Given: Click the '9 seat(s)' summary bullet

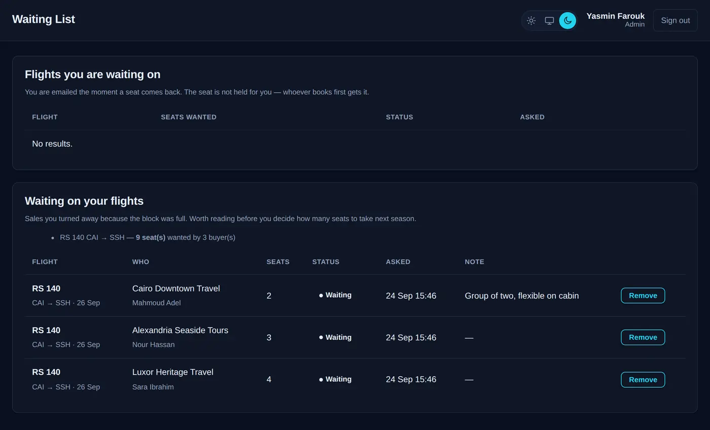Looking at the screenshot, I should click(147, 237).
